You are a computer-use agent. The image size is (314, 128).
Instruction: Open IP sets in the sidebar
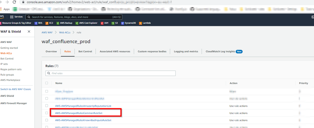4,64
